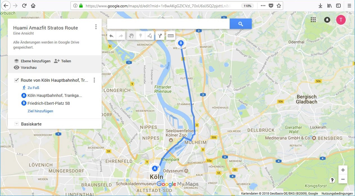Click the Zu Fuß walking mode
This screenshot has height=196, width=355.
(31, 88)
